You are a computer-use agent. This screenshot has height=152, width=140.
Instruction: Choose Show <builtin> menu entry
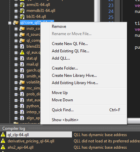[x=84, y=120]
